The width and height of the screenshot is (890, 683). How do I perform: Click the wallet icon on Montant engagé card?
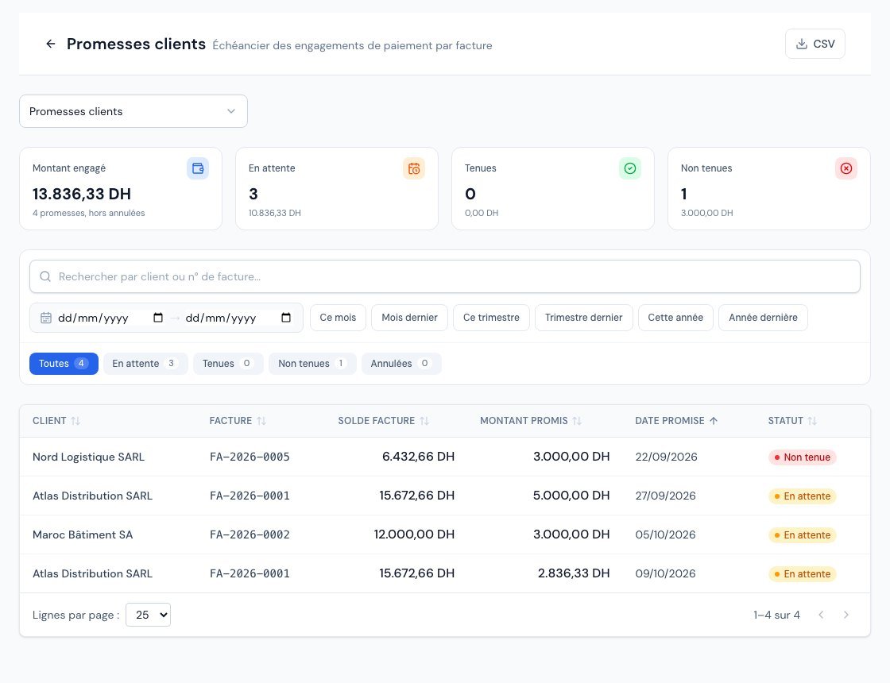[198, 168]
